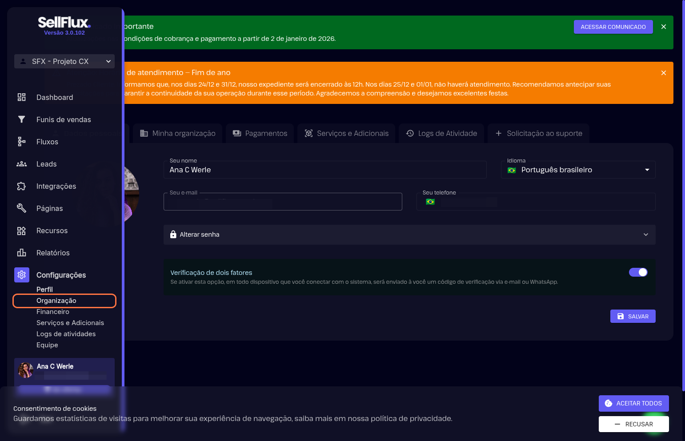Open Organização in the settings submenu
This screenshot has width=685, height=441.
tap(56, 301)
